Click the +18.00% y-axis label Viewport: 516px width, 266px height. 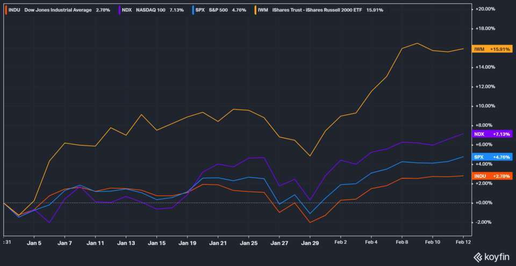tap(485, 28)
